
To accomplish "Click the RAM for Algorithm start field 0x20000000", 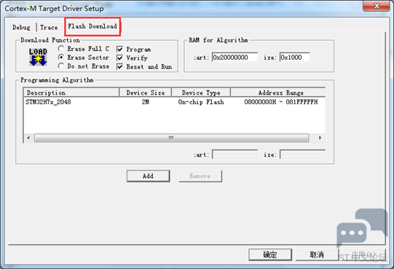I will pos(235,58).
